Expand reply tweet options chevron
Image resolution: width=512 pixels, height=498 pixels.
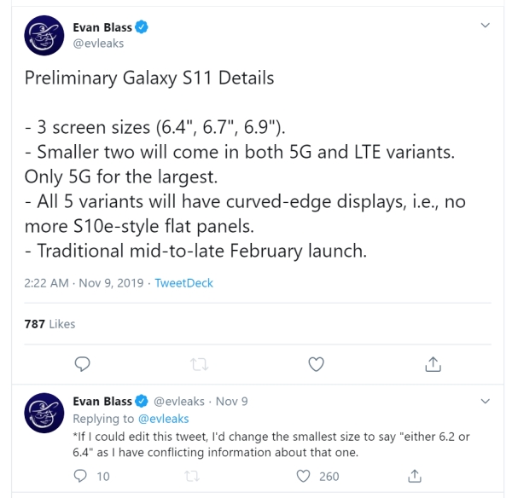[486, 401]
